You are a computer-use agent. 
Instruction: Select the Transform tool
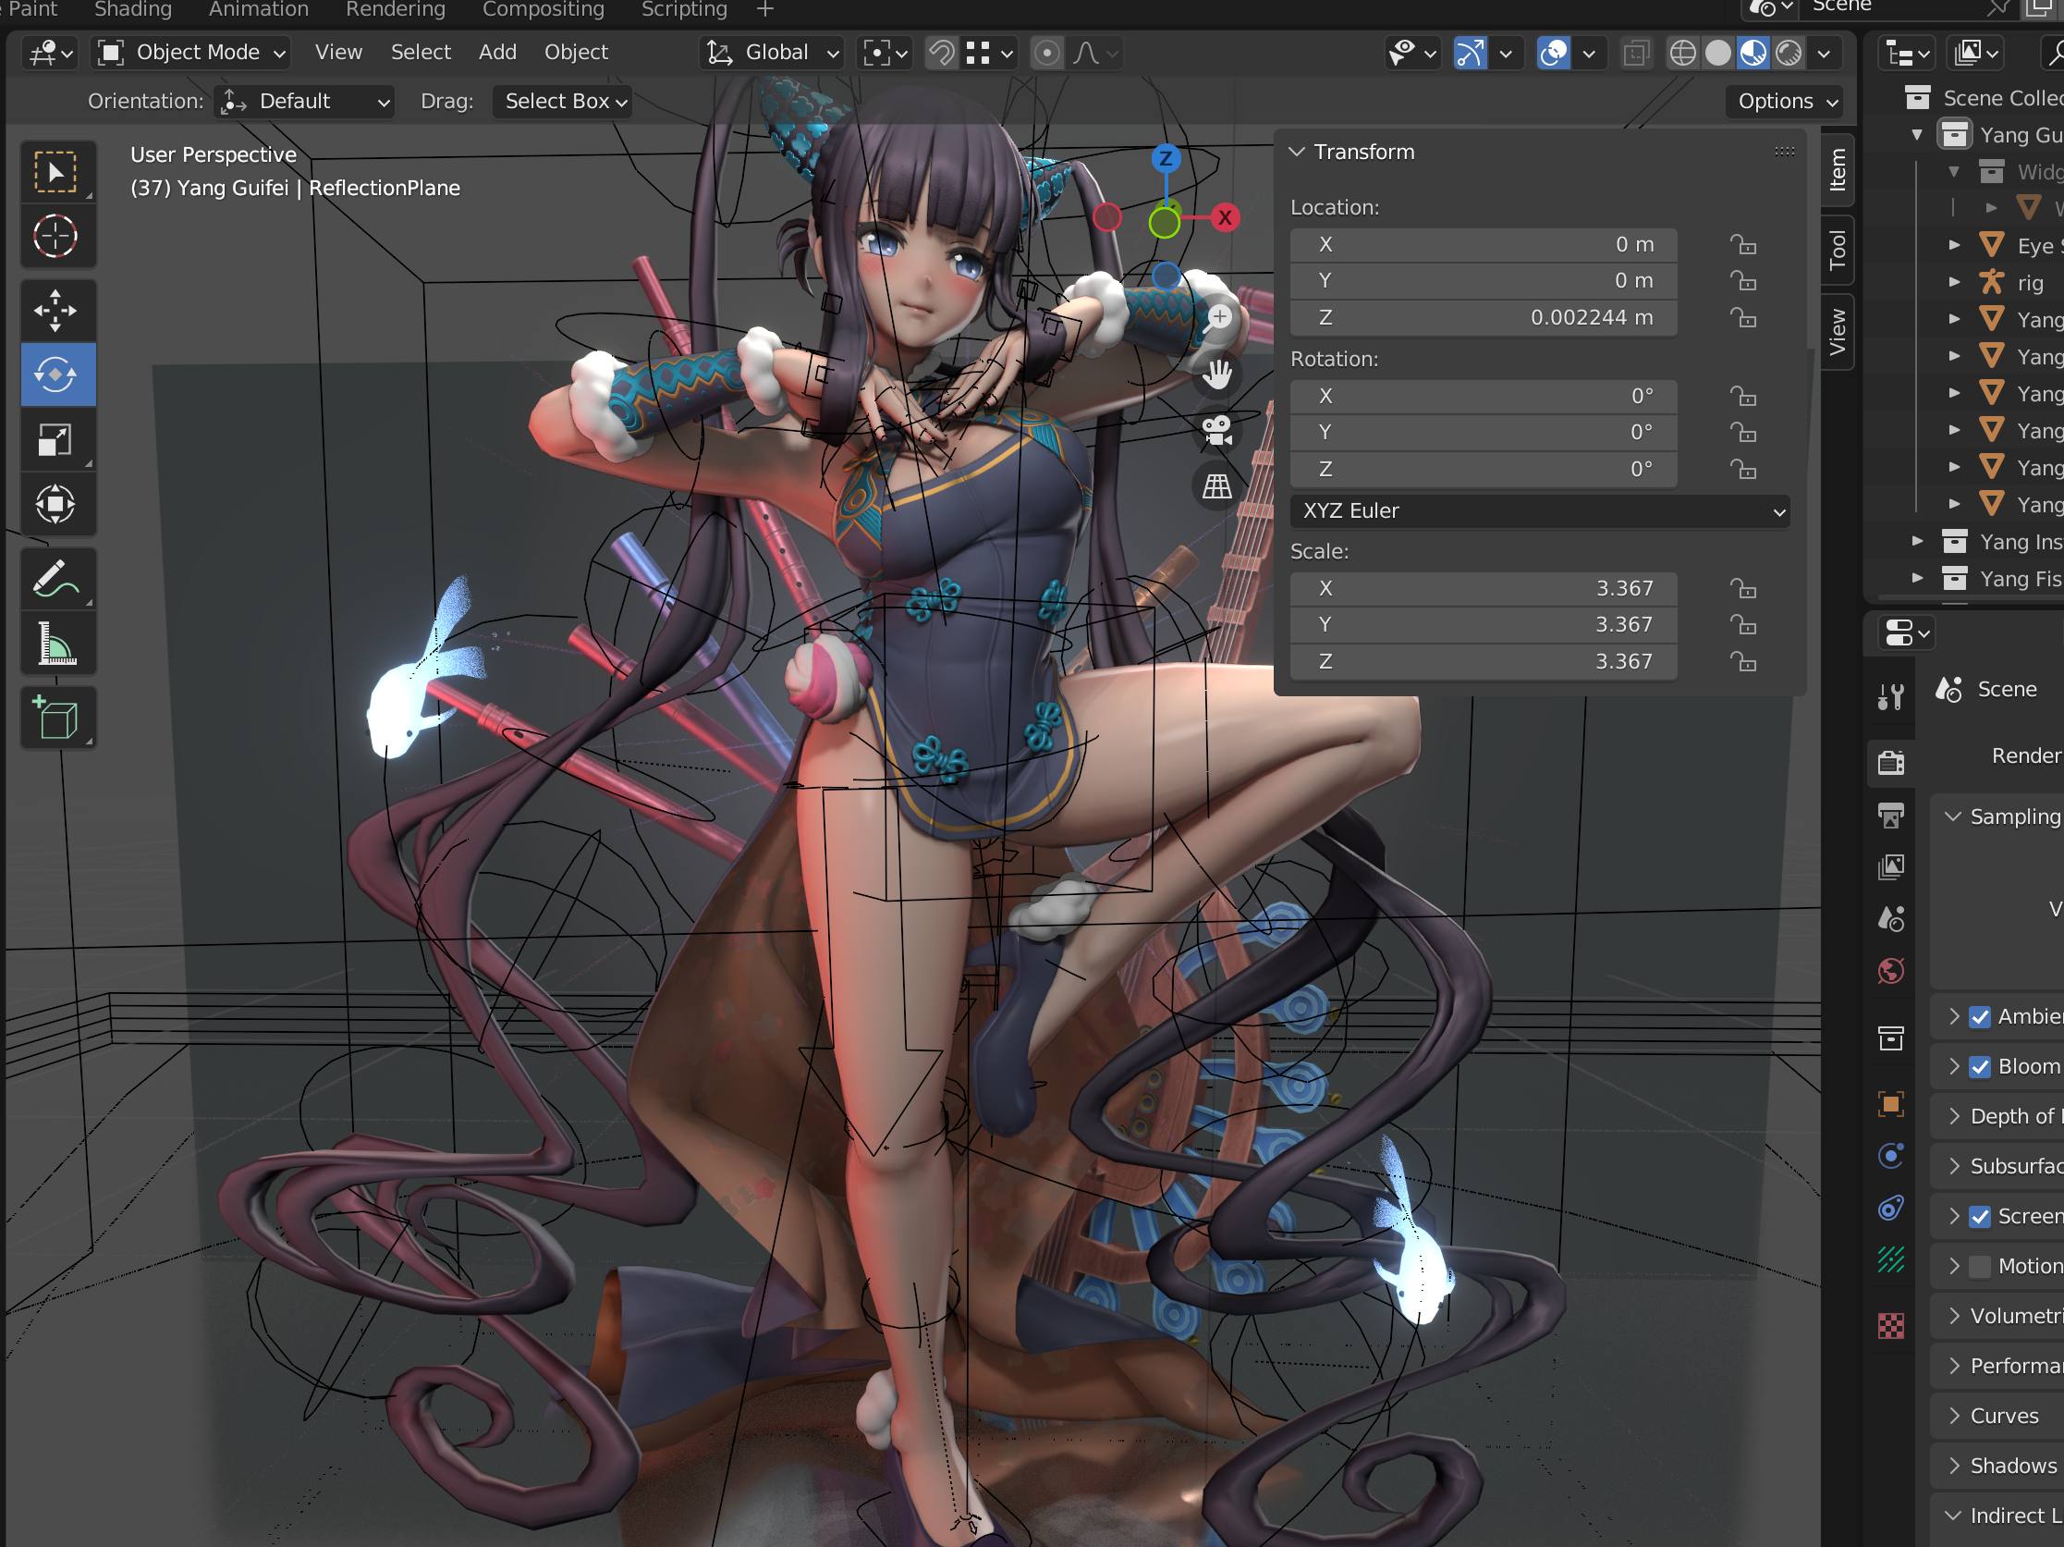pos(56,504)
